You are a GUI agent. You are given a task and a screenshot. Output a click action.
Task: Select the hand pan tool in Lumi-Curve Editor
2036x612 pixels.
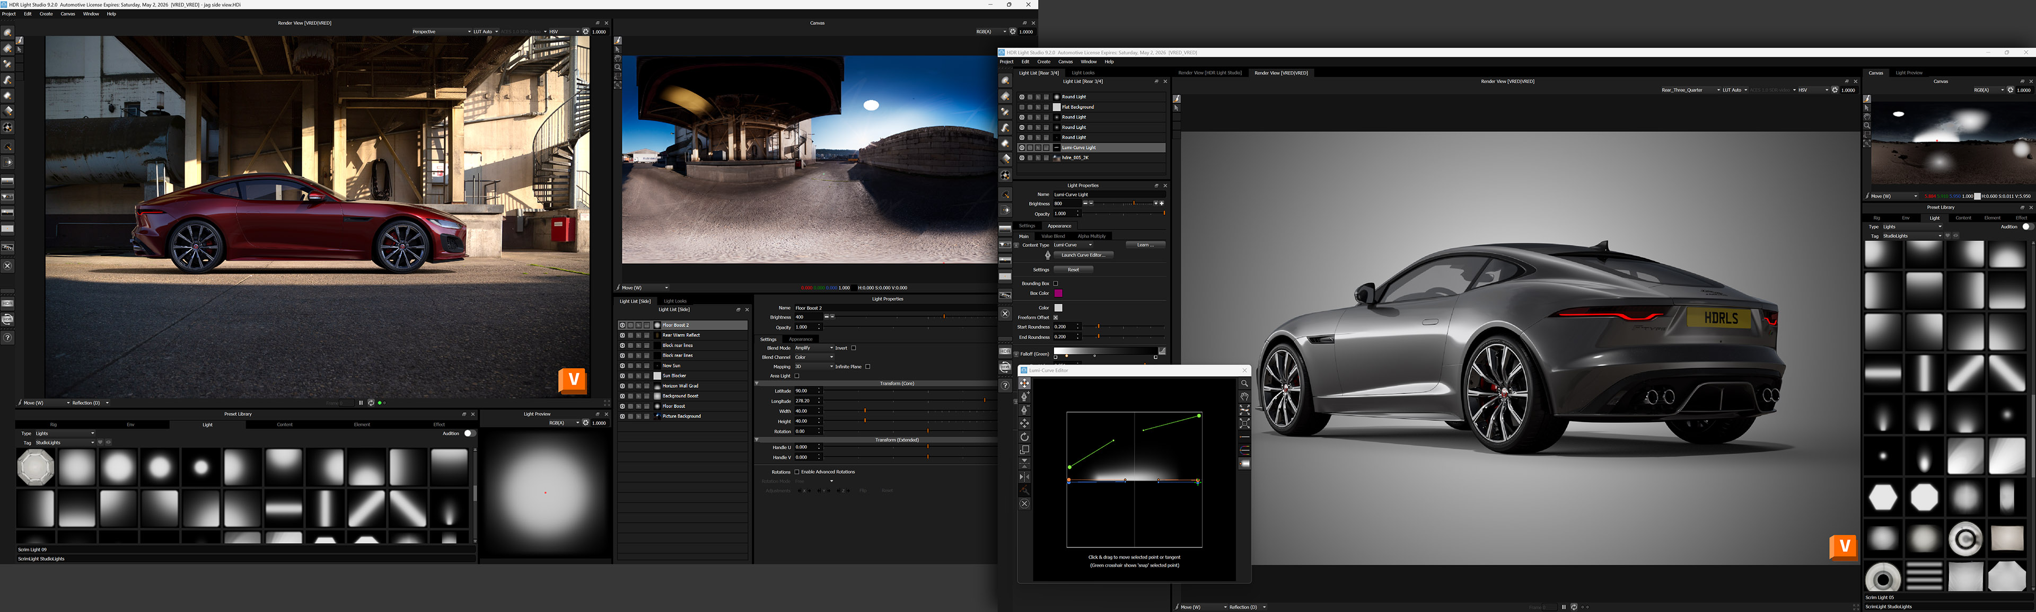pos(1245,396)
